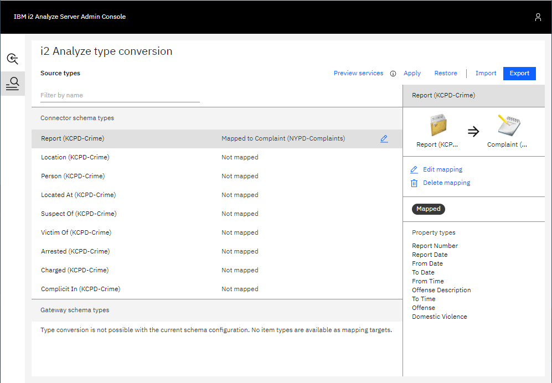Click the trash icon beside Delete mapping
The width and height of the screenshot is (552, 383).
pos(414,183)
